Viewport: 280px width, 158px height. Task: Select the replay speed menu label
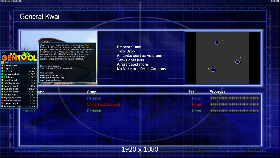point(11,86)
